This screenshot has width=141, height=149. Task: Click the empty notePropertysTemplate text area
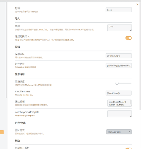click(x=120, y=114)
